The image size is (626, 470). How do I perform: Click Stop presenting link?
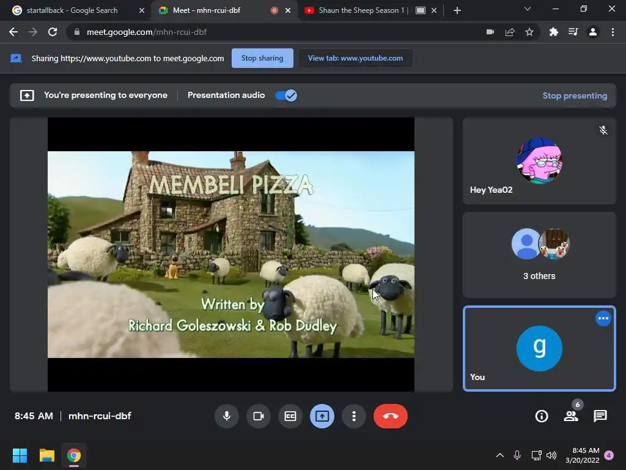(x=575, y=95)
